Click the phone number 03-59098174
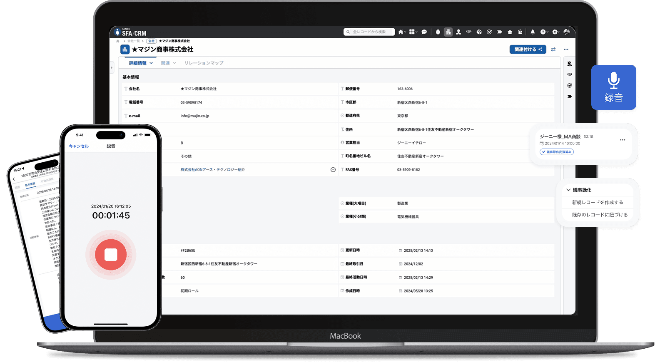655x362 pixels. click(x=191, y=102)
